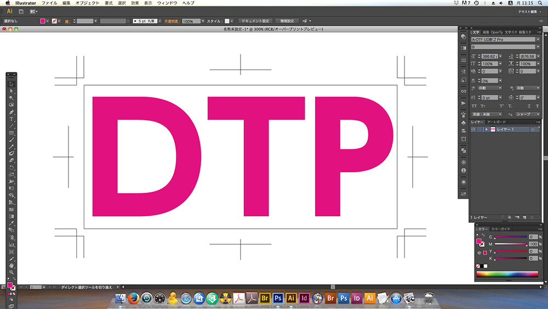548x309 pixels.
Task: Open Photoshop from the Dock
Action: pyautogui.click(x=278, y=298)
